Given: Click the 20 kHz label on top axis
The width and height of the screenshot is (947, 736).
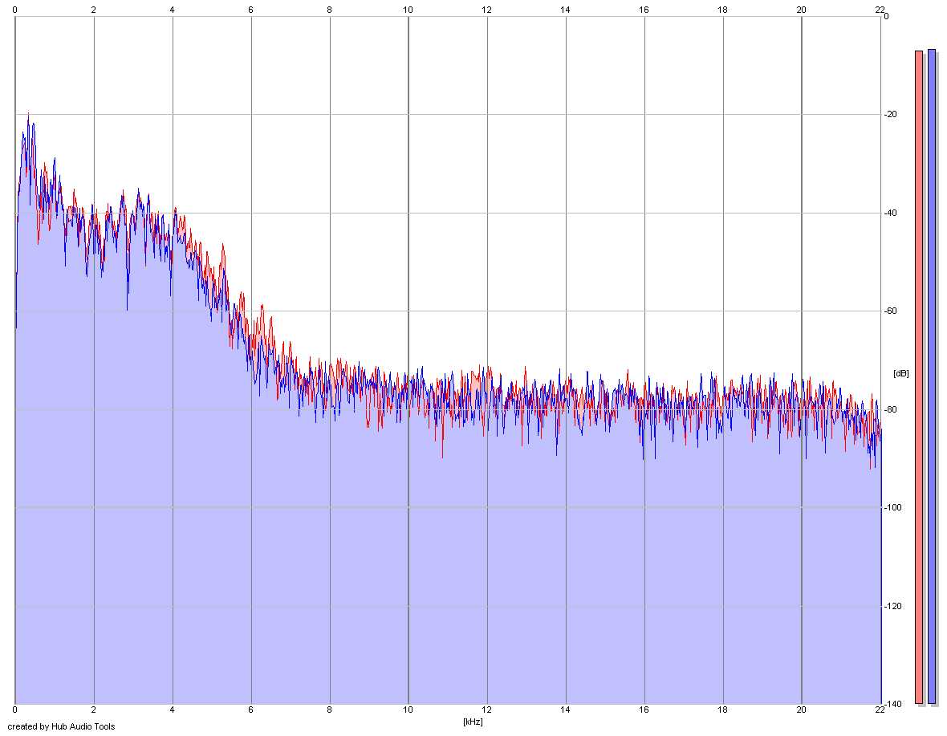Looking at the screenshot, I should [x=802, y=10].
